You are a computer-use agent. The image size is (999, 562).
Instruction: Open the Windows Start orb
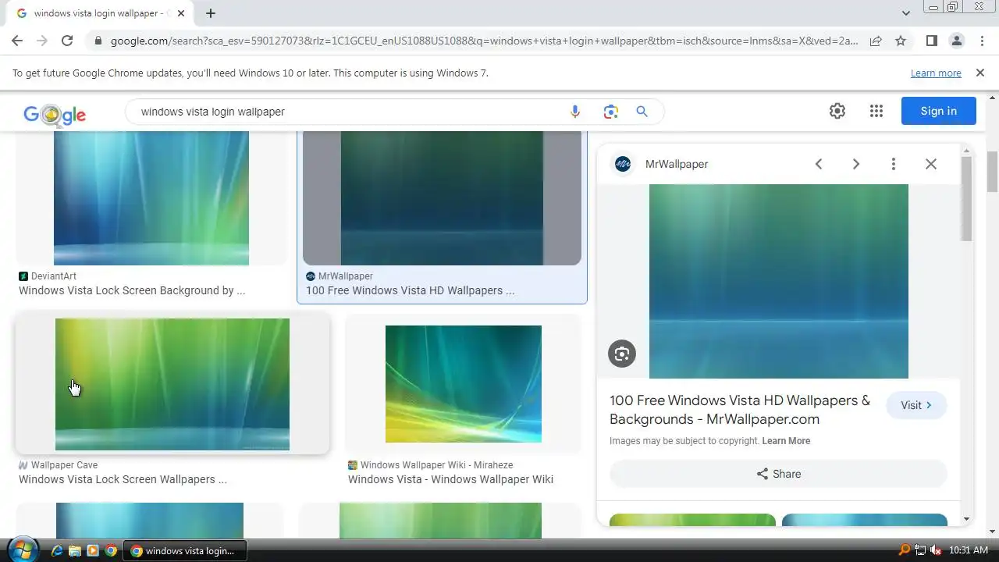[22, 550]
